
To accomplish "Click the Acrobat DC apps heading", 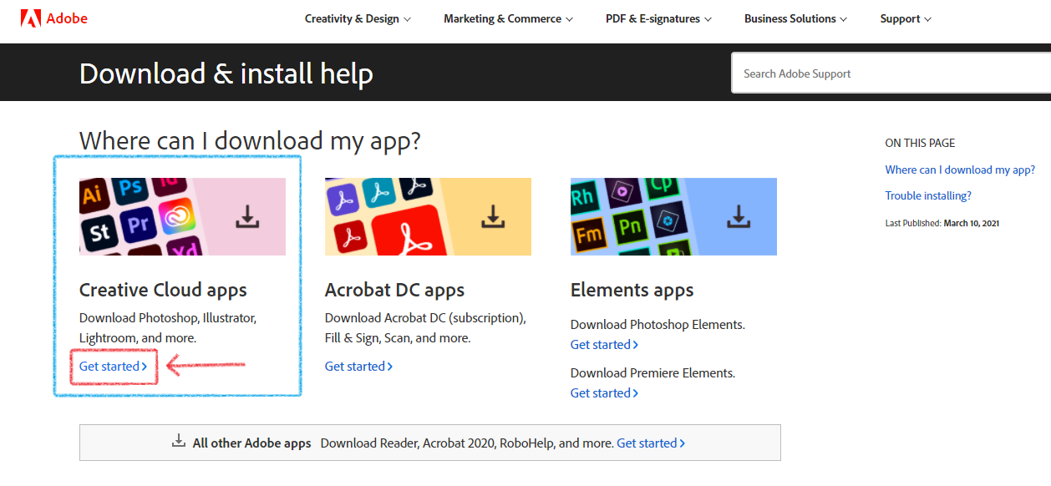I will coord(394,290).
